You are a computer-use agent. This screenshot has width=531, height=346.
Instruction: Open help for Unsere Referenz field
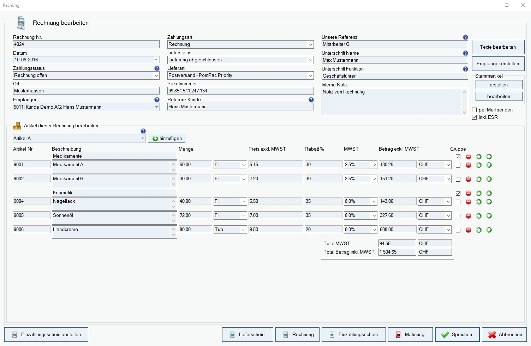coord(465,37)
